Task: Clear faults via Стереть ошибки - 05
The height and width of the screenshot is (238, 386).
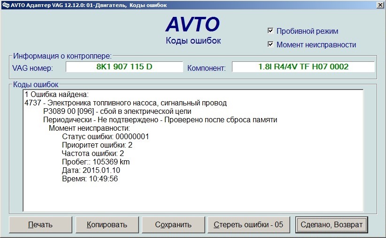Action: (248, 225)
